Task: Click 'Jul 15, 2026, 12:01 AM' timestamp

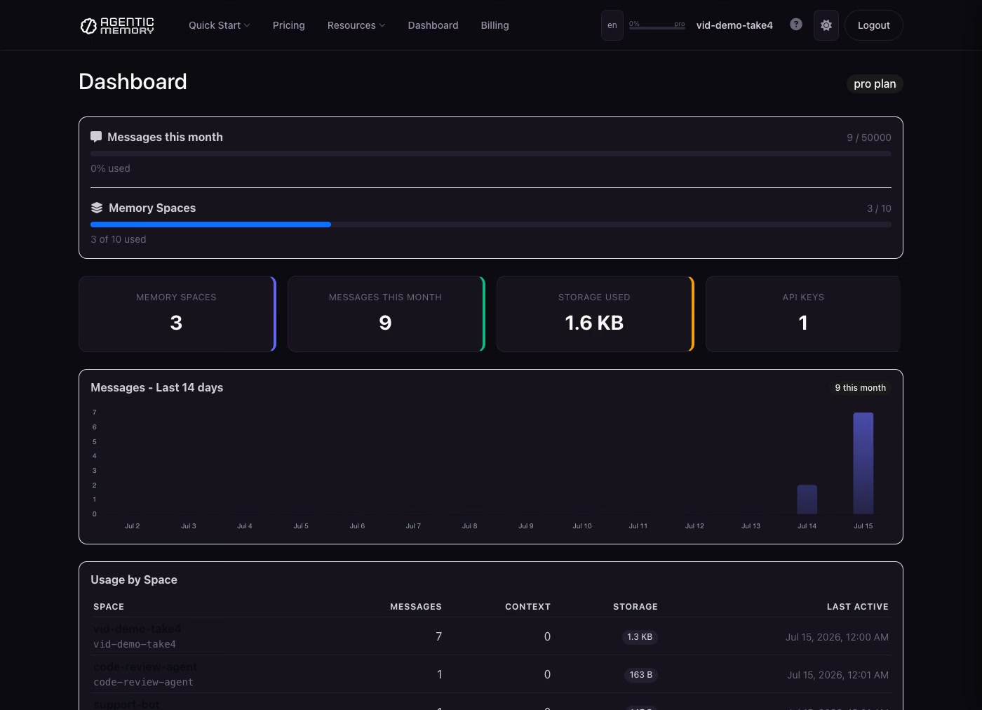Action: (x=838, y=675)
